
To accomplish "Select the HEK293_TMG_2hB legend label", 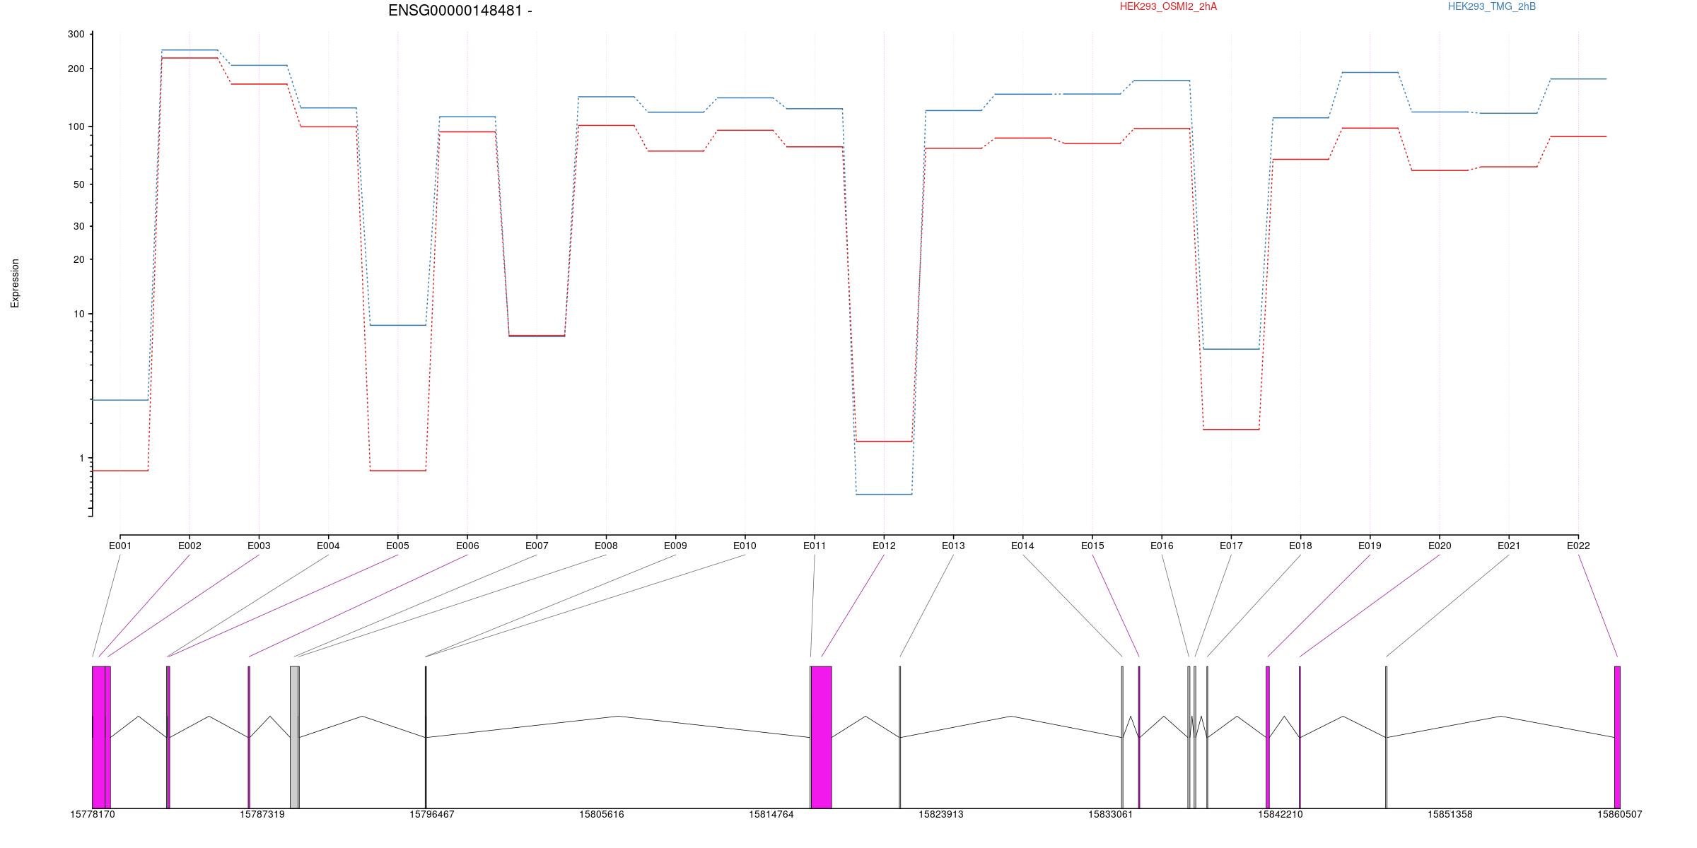I will click(1492, 6).
